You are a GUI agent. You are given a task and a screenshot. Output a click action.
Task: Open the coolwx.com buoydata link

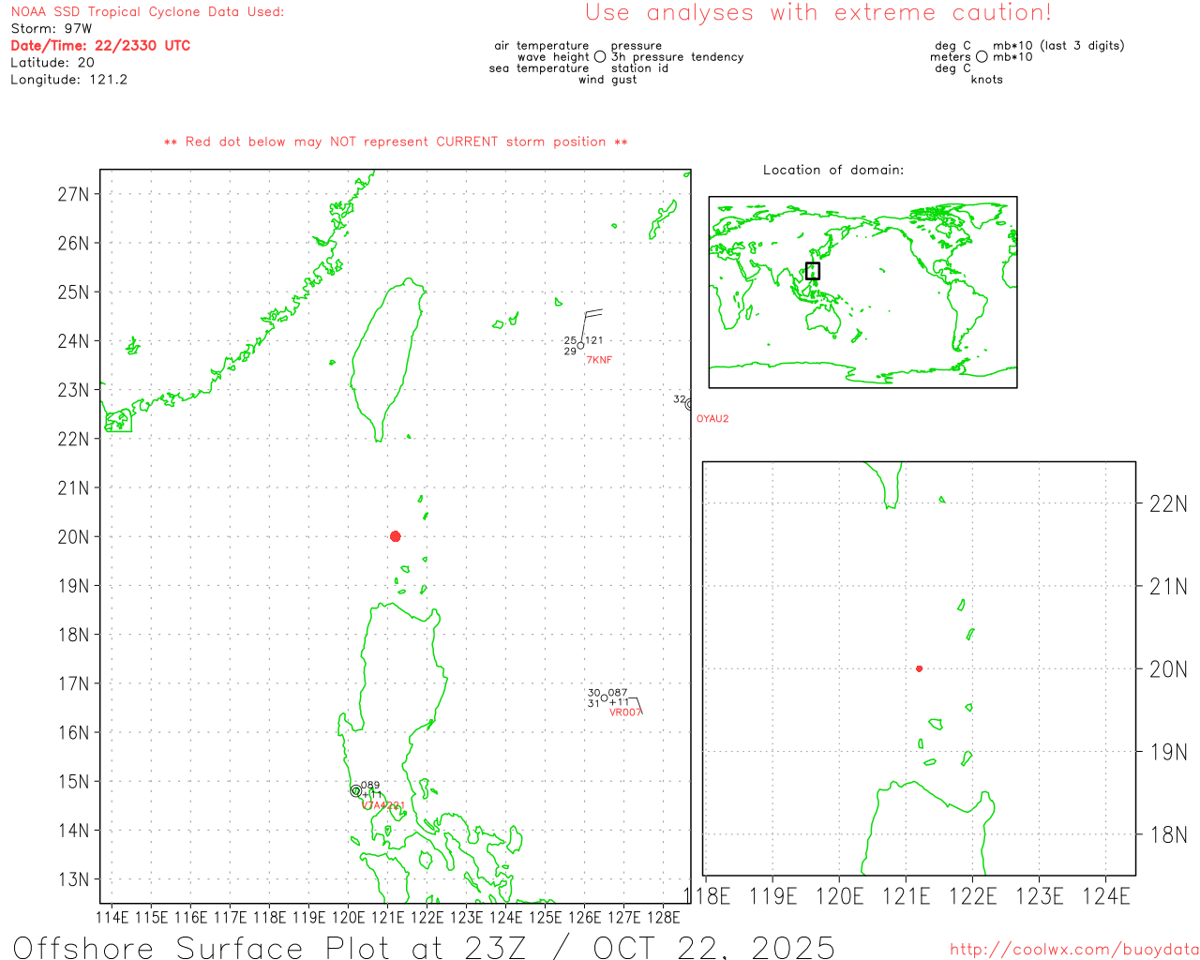[x=1074, y=950]
